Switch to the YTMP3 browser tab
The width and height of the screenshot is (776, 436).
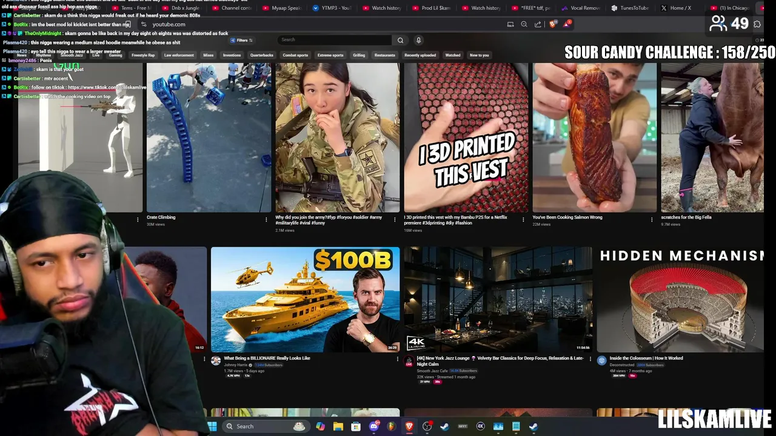coord(333,8)
